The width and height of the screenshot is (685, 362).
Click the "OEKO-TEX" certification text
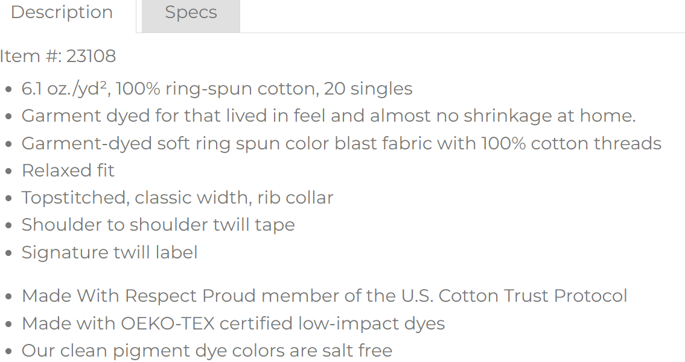click(167, 323)
